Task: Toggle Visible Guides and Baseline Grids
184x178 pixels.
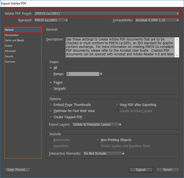Action: click(x=98, y=146)
